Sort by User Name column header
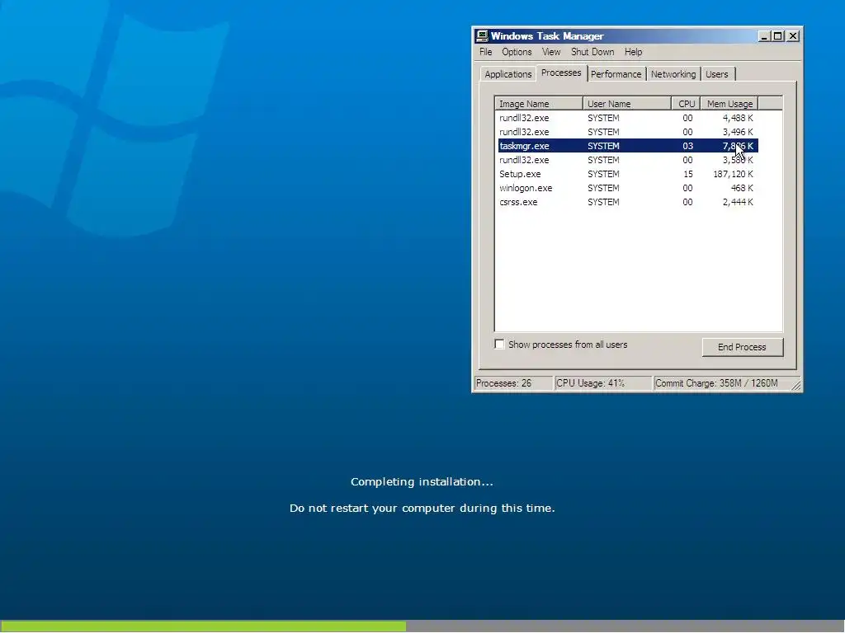Image resolution: width=845 pixels, height=633 pixels. pos(627,104)
